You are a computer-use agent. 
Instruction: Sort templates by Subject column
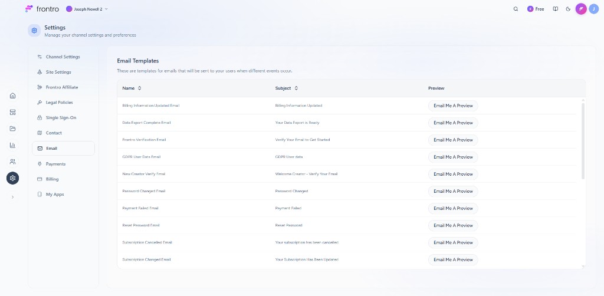click(x=287, y=88)
